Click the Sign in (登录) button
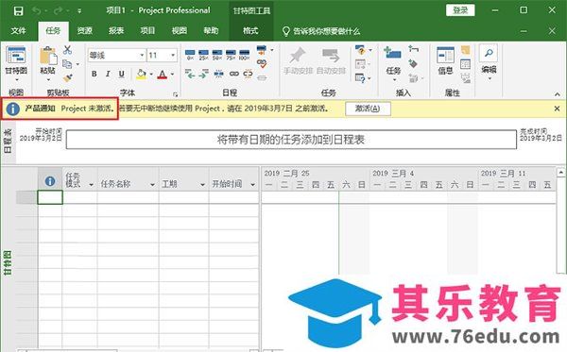Screen dimensions: 567x352 click(460, 10)
